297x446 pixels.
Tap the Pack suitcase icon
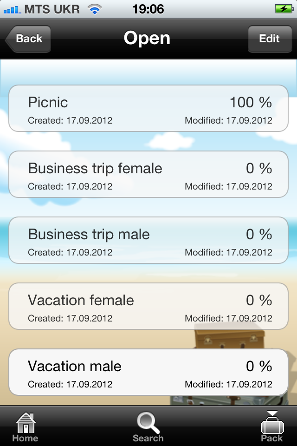(272, 422)
